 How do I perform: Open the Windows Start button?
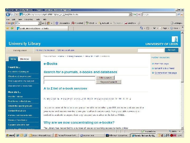[x=10, y=135]
